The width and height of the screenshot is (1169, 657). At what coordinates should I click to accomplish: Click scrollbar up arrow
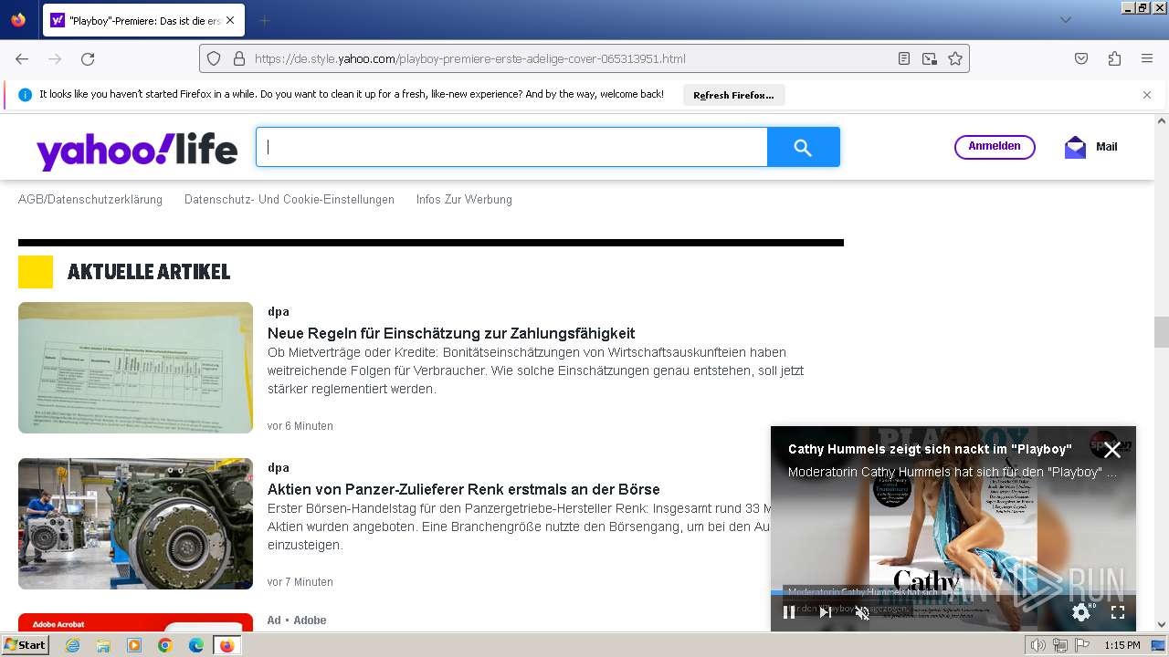tap(1162, 120)
